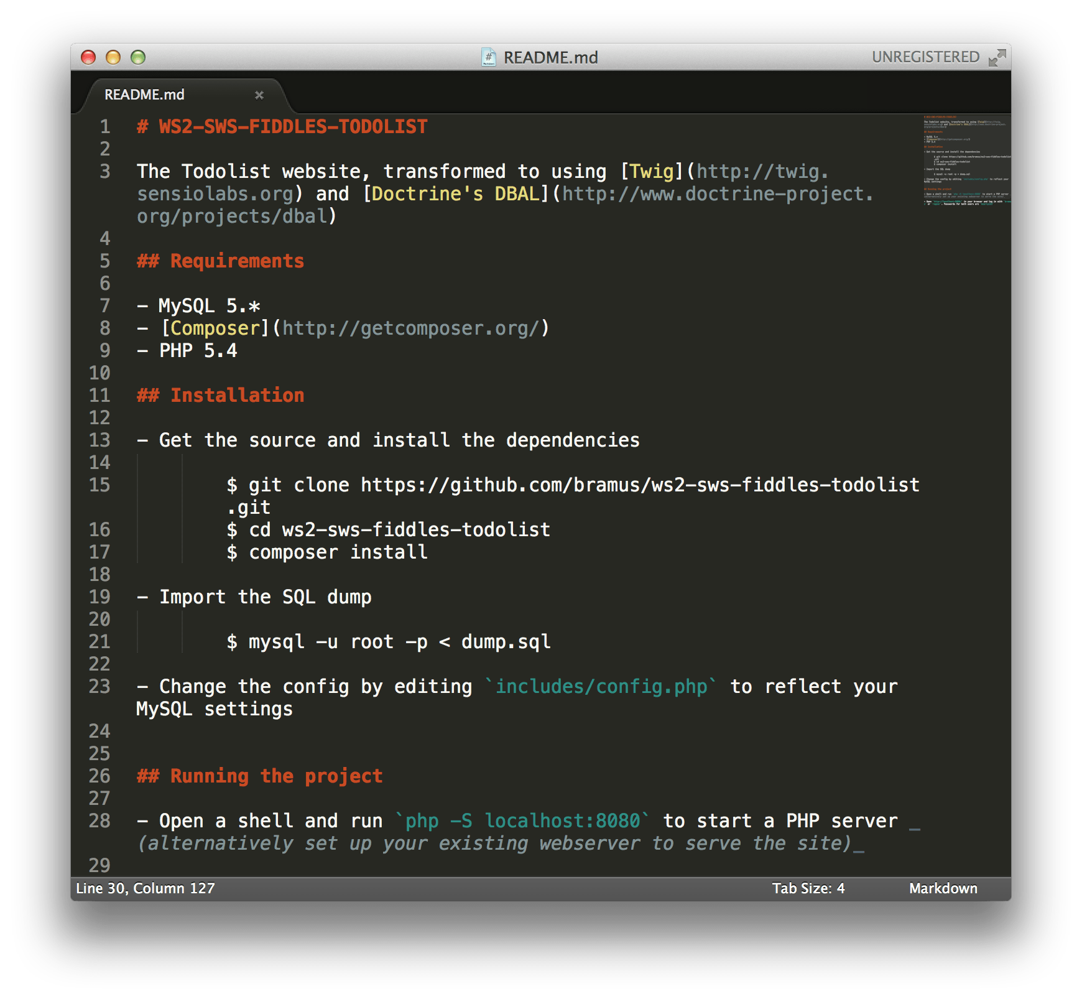Click the Twig link label in line 3

coord(652,171)
